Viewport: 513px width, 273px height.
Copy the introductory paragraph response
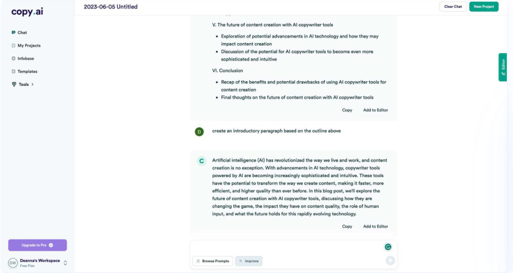pos(347,226)
